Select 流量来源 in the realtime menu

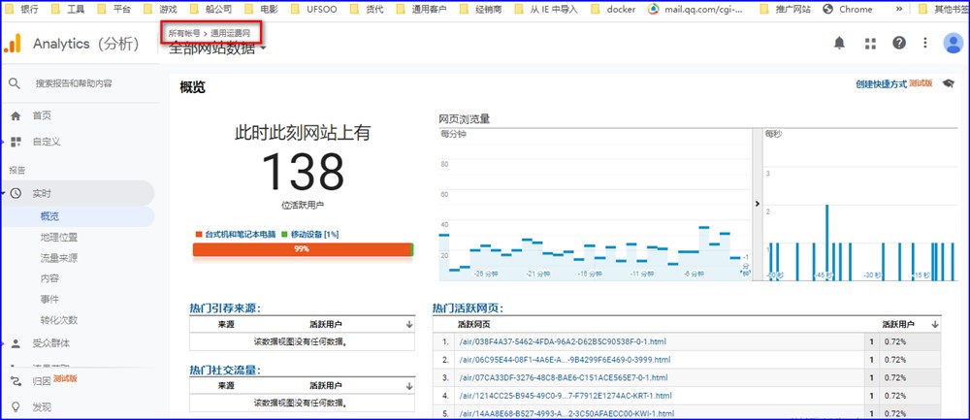(x=59, y=259)
